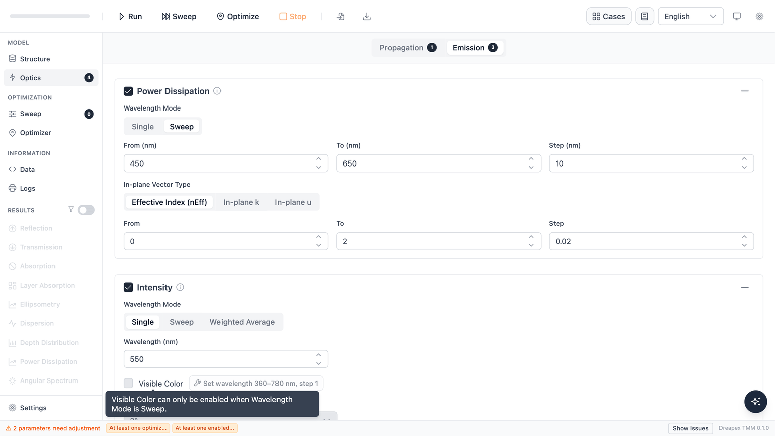The image size is (775, 436).
Task: Select Sweep wavelength mode for Power Dissipation
Action: point(182,127)
